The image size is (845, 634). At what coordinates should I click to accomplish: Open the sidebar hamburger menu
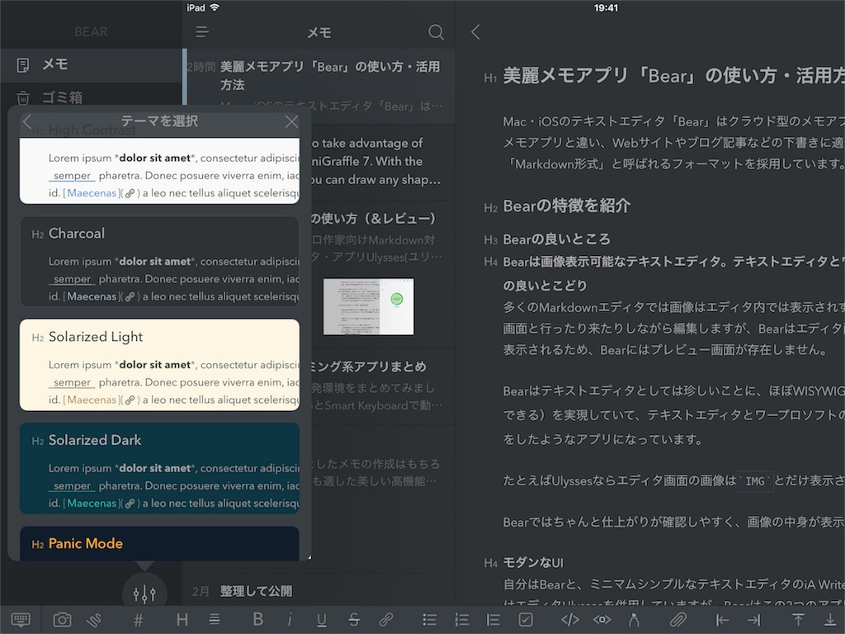click(x=202, y=32)
